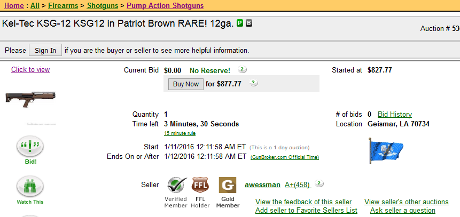Open the shotgun thumbnail image
The image size is (460, 217).
coord(30,100)
